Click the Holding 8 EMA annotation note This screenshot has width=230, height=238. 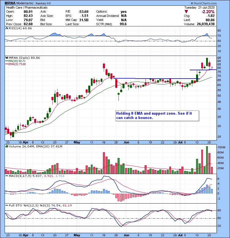pos(157,116)
